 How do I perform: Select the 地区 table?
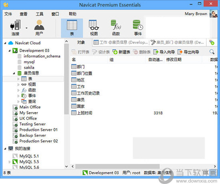[78, 80]
